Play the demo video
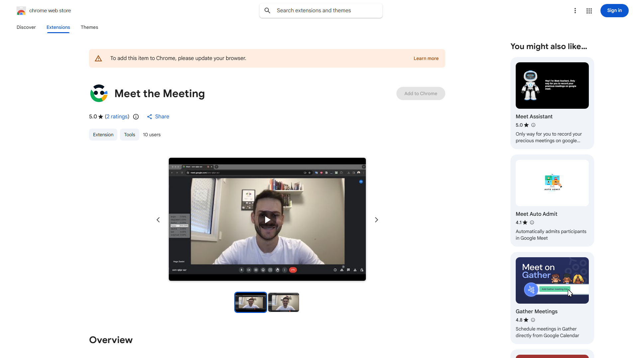The width and height of the screenshot is (638, 358). (x=267, y=219)
